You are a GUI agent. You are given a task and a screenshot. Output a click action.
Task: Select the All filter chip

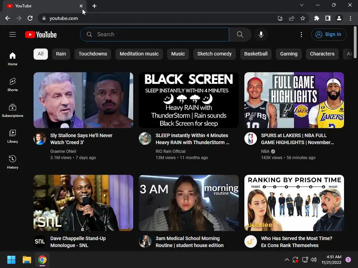click(41, 54)
